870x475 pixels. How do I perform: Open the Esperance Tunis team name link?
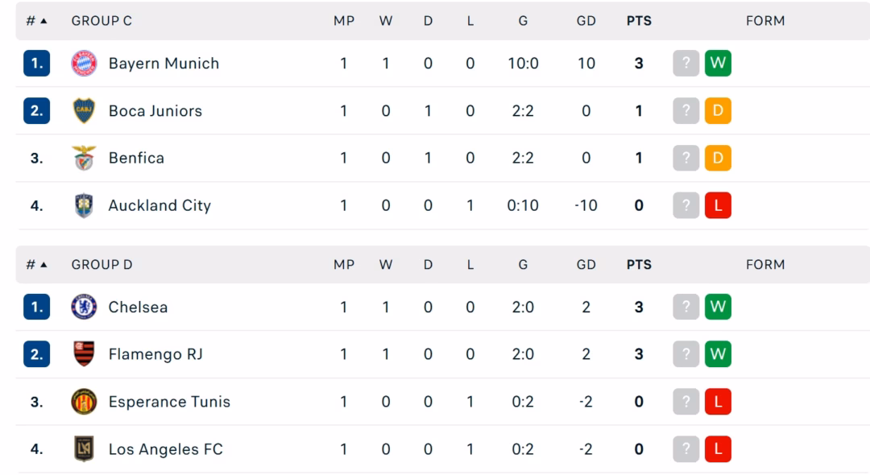[169, 401]
